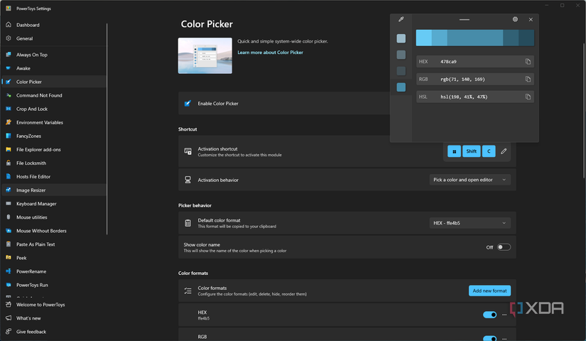
Task: Click the Hosts File Editor icon
Action: tap(9, 176)
